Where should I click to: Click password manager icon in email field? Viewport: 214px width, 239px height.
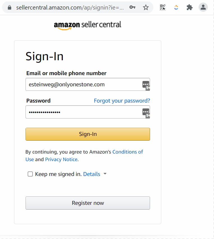[146, 85]
